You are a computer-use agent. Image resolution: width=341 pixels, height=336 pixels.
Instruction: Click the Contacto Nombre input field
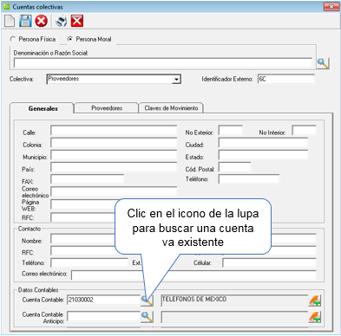(83, 239)
